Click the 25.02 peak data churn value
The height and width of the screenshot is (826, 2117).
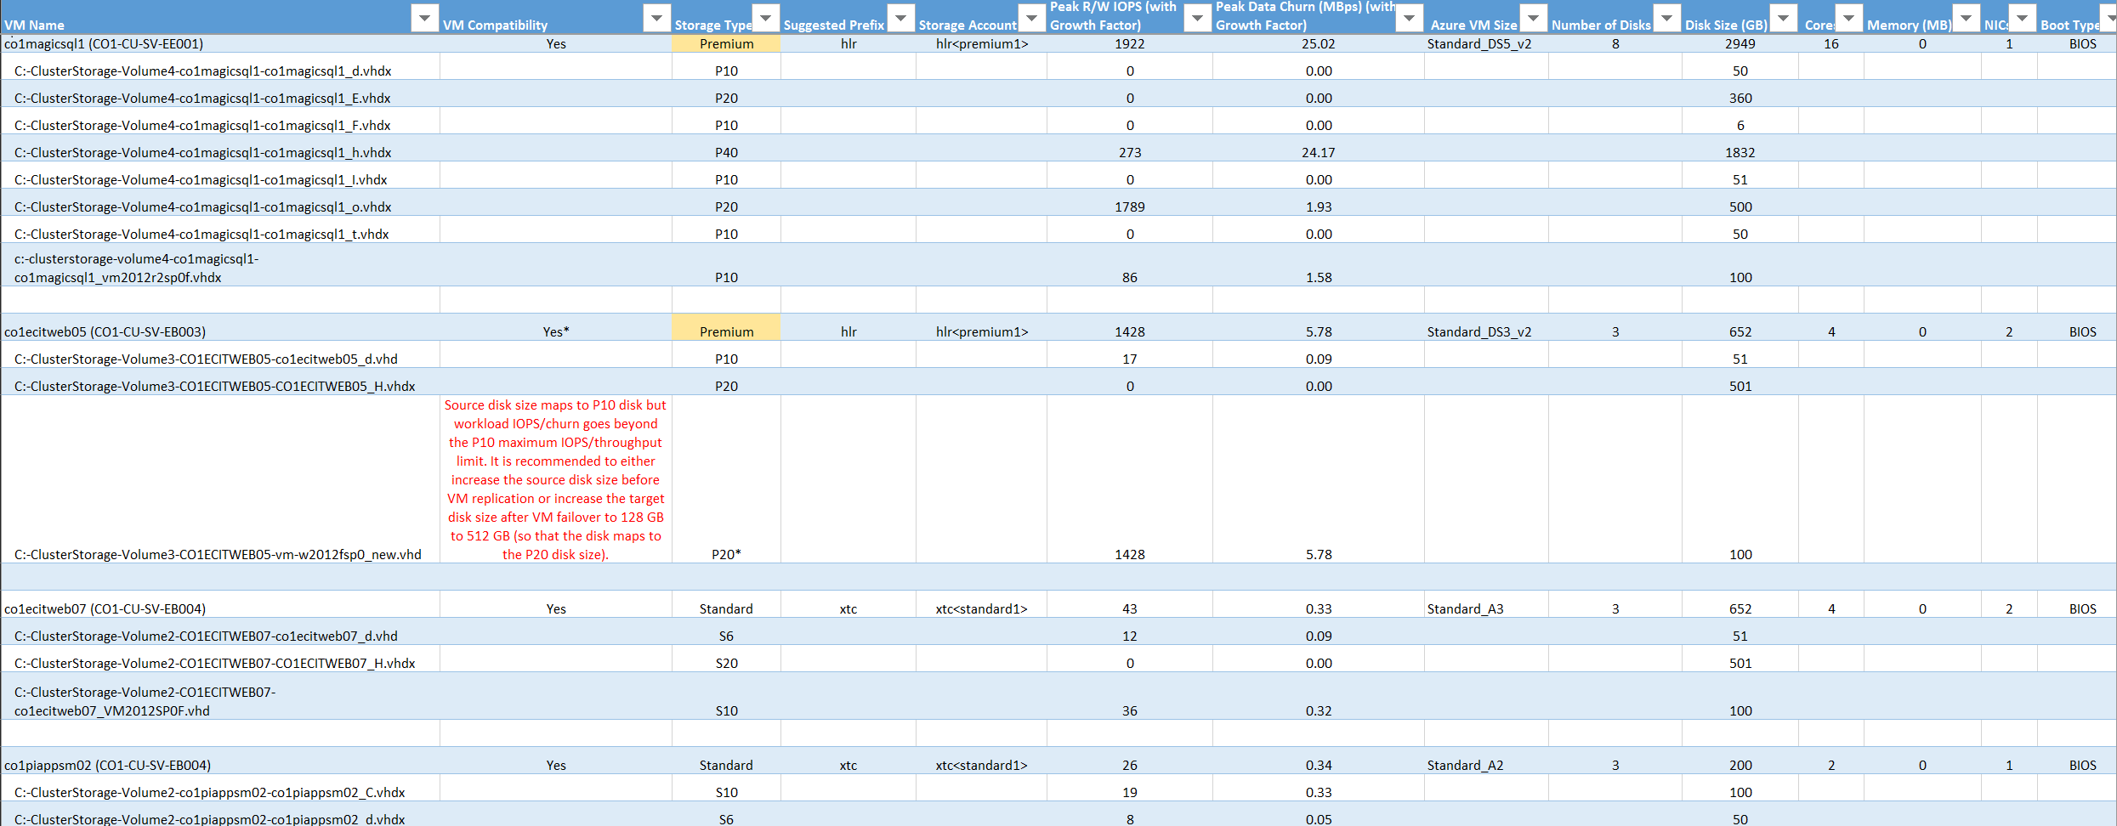[x=1318, y=44]
